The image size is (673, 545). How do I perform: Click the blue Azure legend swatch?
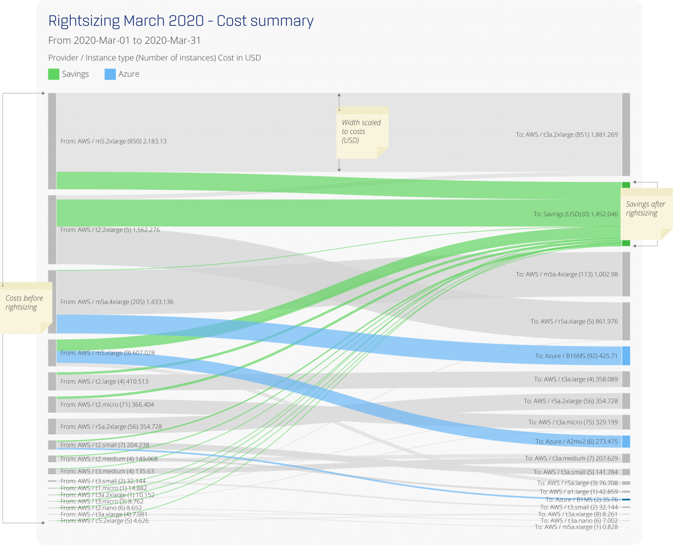click(110, 74)
